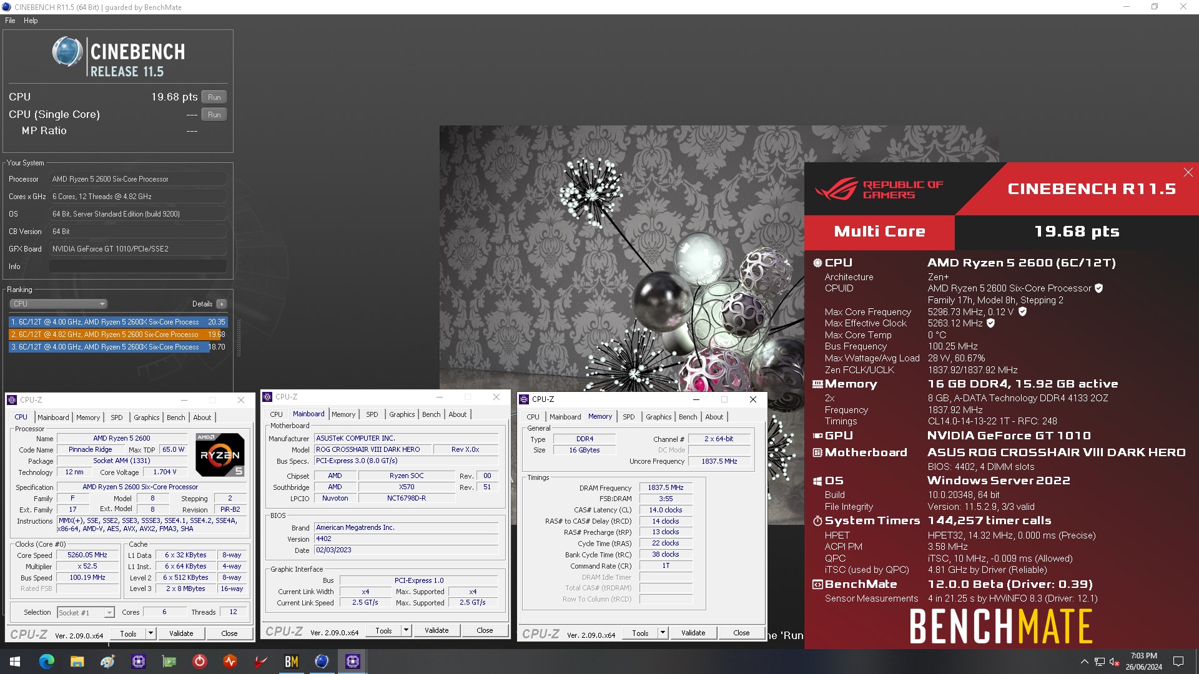Open Tools dropdown arrow in Mainboard window
Image resolution: width=1199 pixels, height=674 pixels.
click(x=406, y=631)
